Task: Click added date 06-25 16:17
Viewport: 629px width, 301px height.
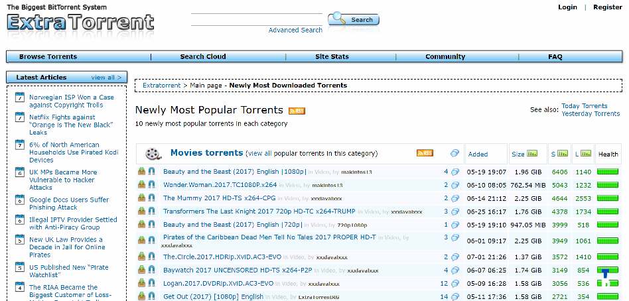Action: [x=486, y=211]
